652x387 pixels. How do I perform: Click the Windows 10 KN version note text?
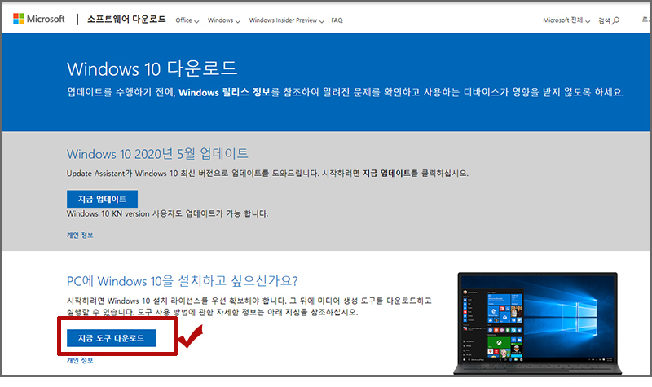168,213
